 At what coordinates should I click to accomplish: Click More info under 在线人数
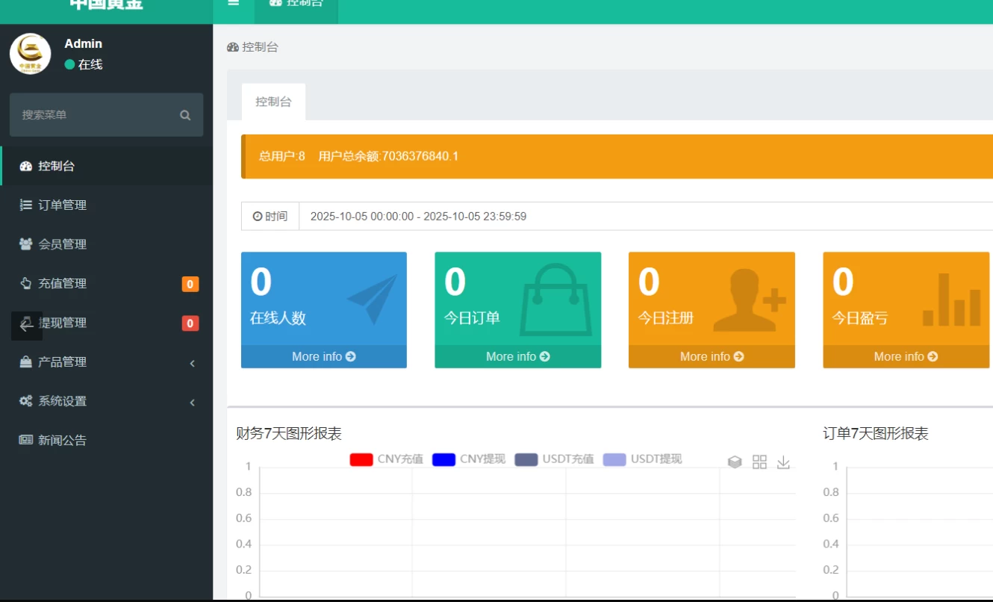pos(324,356)
